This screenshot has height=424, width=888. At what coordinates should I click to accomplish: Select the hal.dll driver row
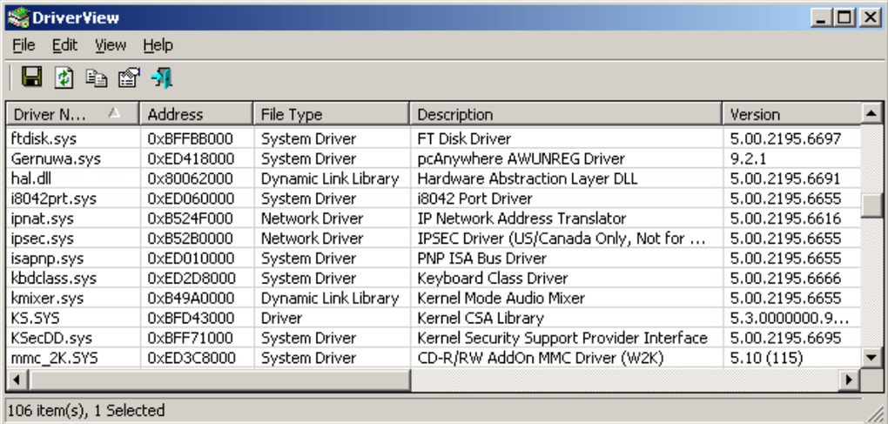click(30, 178)
